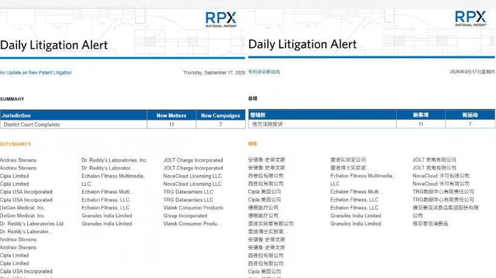Screen dimensions: 496x278
Task: Select truncated "Viatek Consumer Produ..." entry
Action: (192, 223)
